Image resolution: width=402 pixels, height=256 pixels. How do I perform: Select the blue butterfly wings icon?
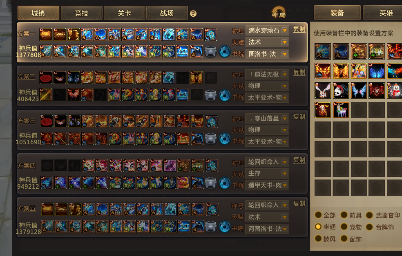[359, 90]
